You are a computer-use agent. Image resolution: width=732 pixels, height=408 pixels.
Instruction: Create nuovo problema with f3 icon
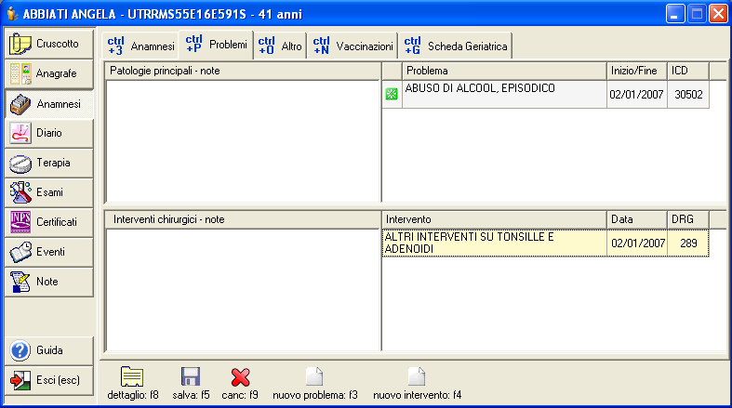[x=314, y=376]
